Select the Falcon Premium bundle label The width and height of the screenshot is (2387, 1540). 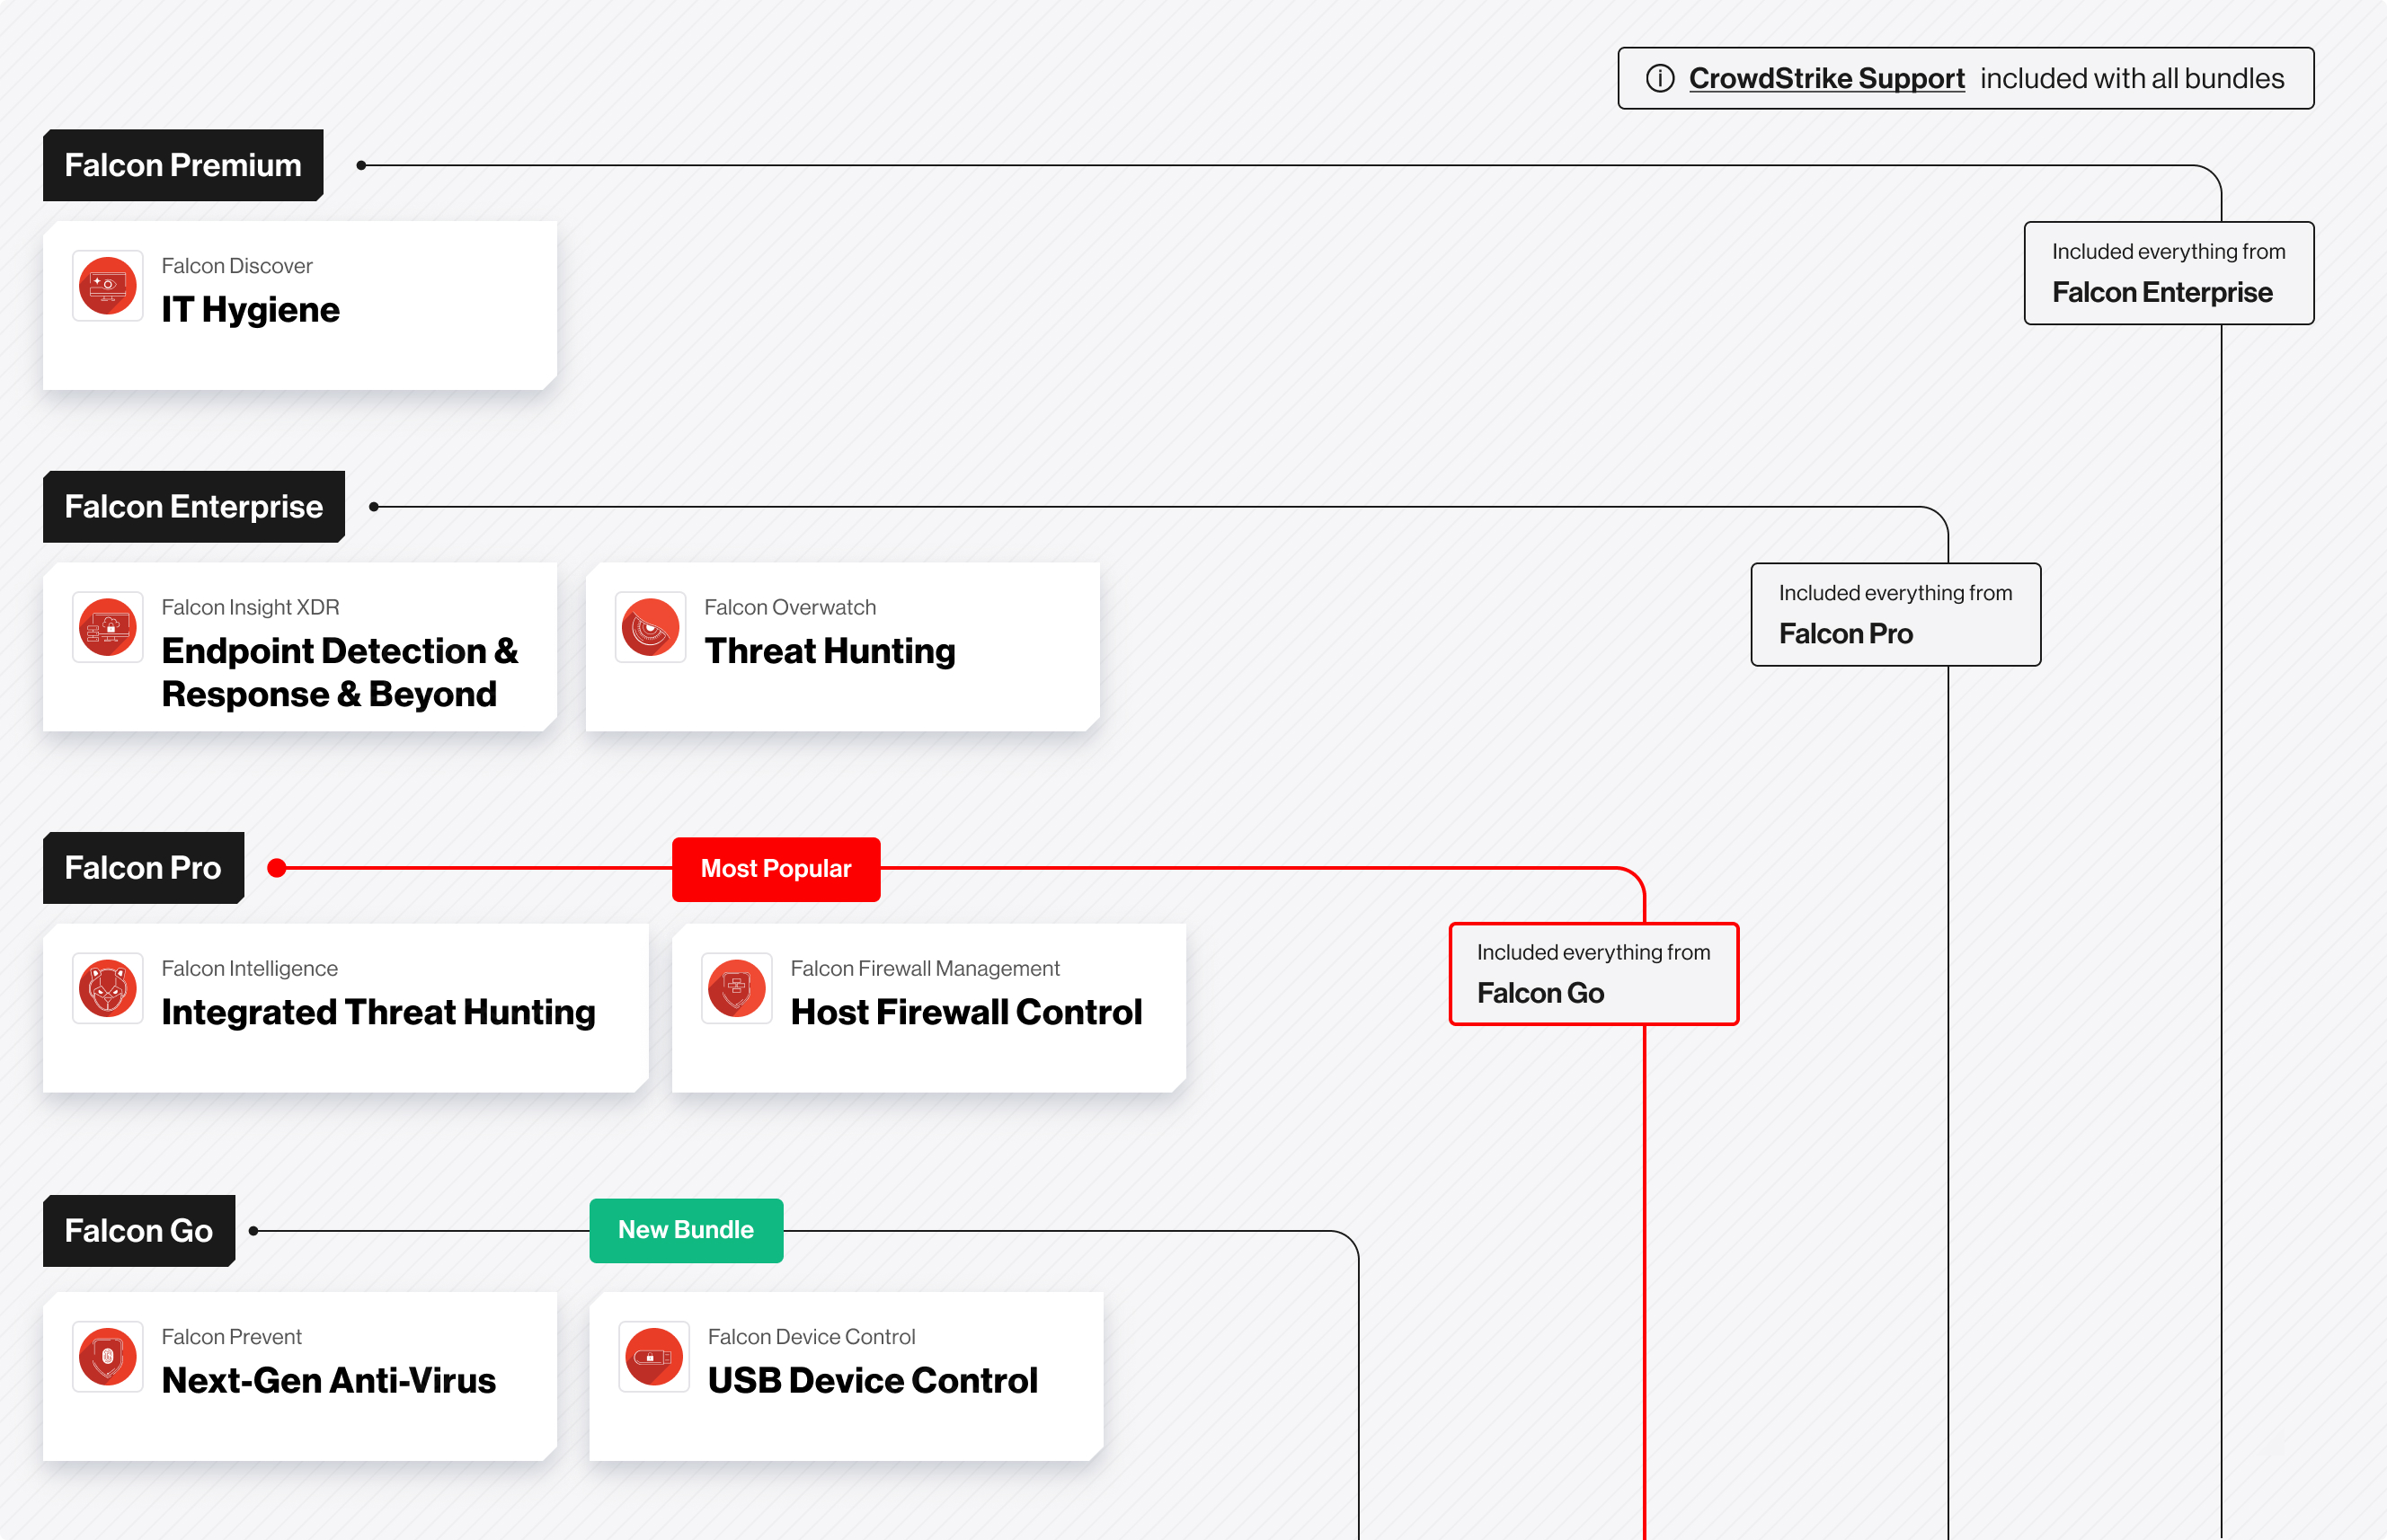tap(183, 165)
